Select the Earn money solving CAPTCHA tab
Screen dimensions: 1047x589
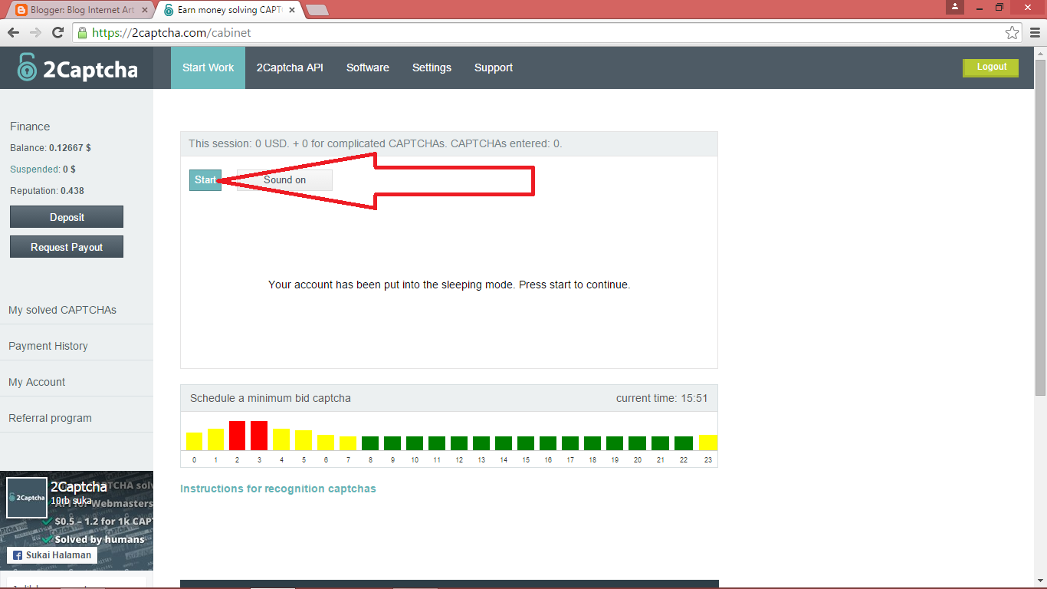230,11
